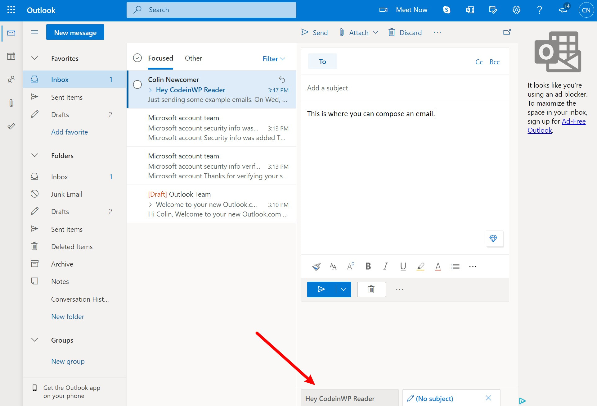Open the People view in the sidebar
The height and width of the screenshot is (406, 597).
point(11,80)
